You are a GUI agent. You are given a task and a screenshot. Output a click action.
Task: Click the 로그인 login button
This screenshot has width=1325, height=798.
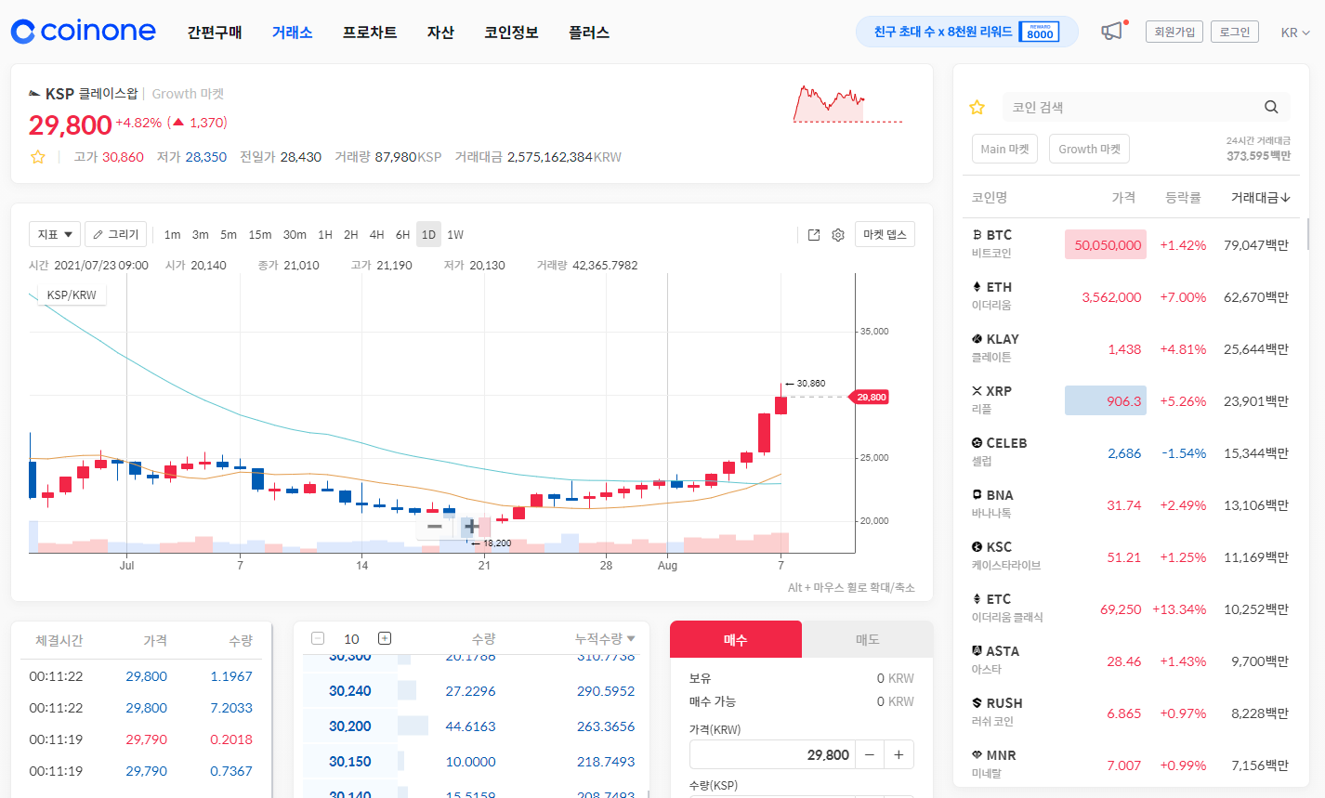coord(1235,32)
